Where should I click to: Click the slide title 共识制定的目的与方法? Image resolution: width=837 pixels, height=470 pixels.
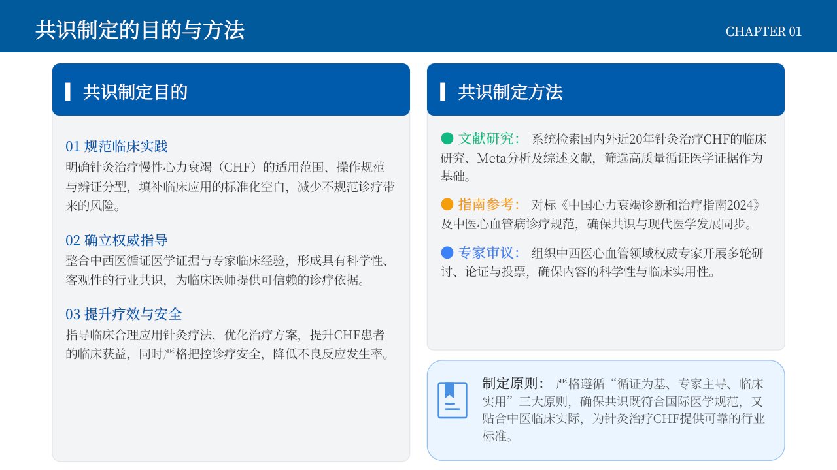[x=140, y=30]
